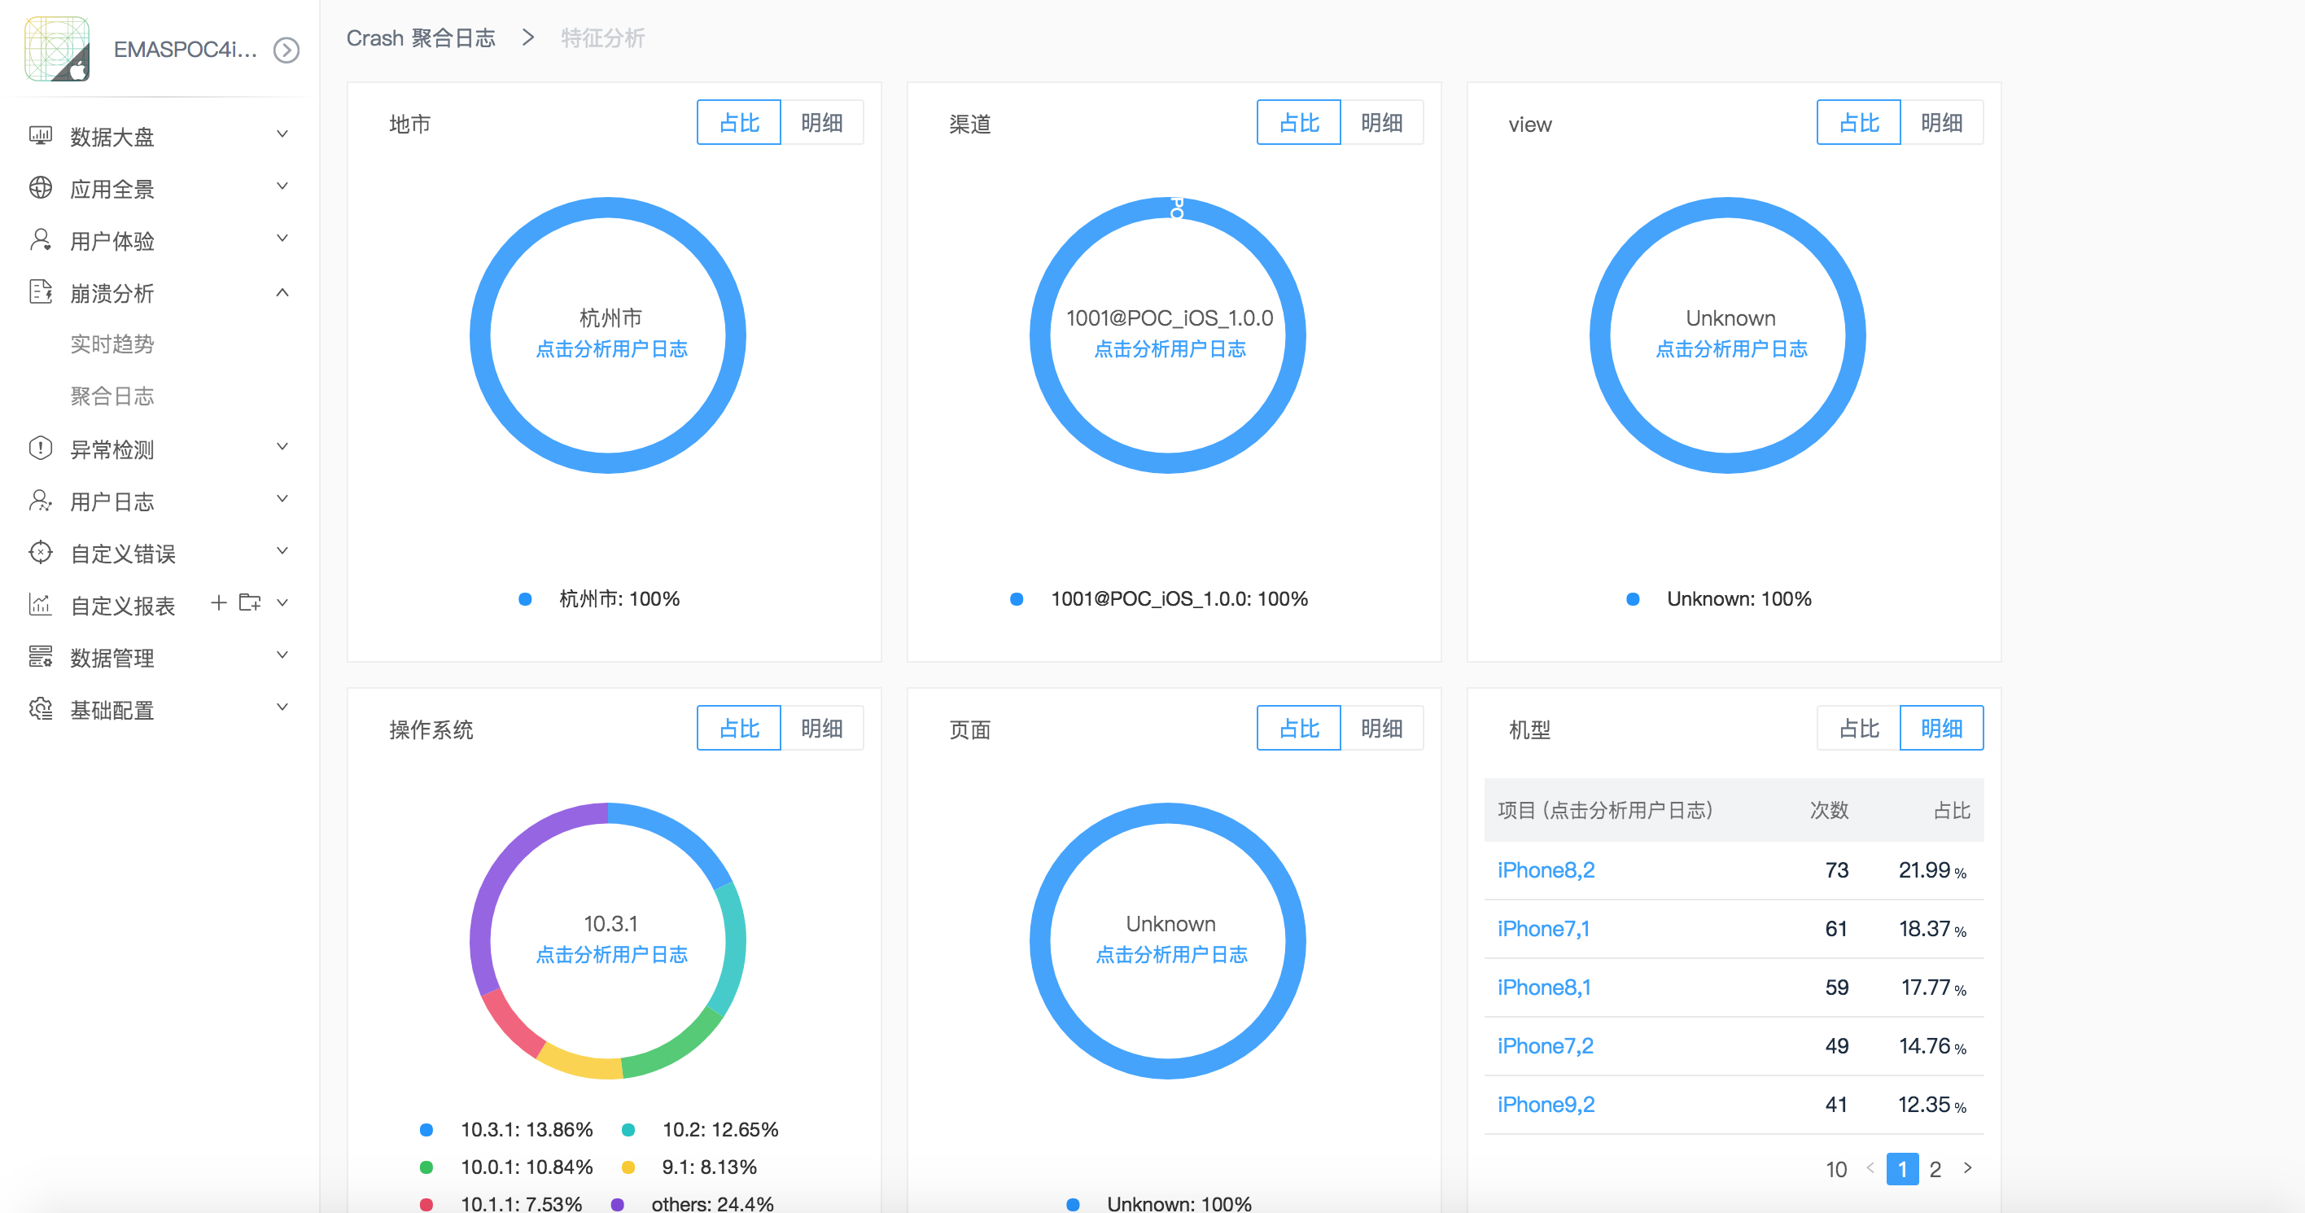Toggle 操作系统 card to 明细
The image size is (2305, 1213).
click(x=820, y=728)
